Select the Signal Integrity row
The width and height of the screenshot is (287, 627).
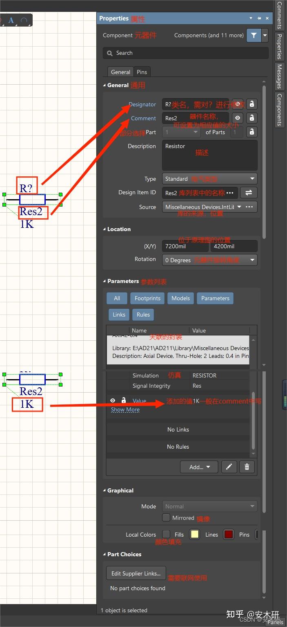point(178,386)
